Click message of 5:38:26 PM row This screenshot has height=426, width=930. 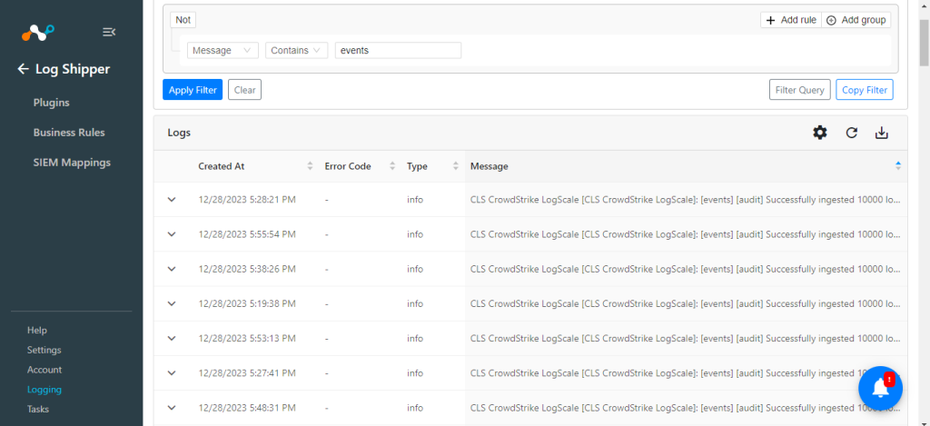(x=687, y=270)
